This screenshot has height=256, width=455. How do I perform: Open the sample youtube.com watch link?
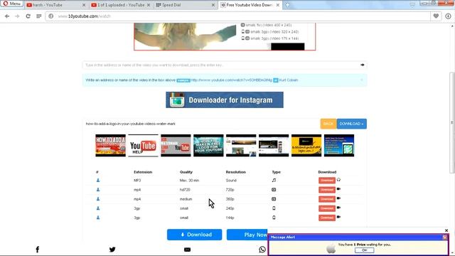[232, 80]
